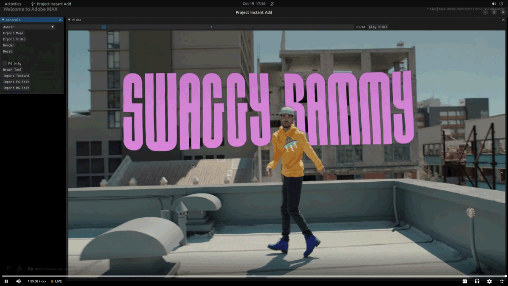Click the notifications bell next to the clock
The width and height of the screenshot is (508, 286).
272,4
